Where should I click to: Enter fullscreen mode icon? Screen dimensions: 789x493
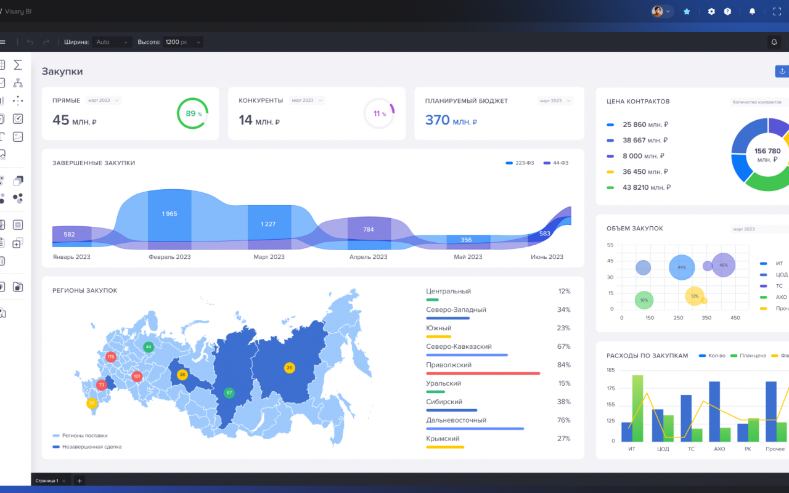(x=777, y=11)
